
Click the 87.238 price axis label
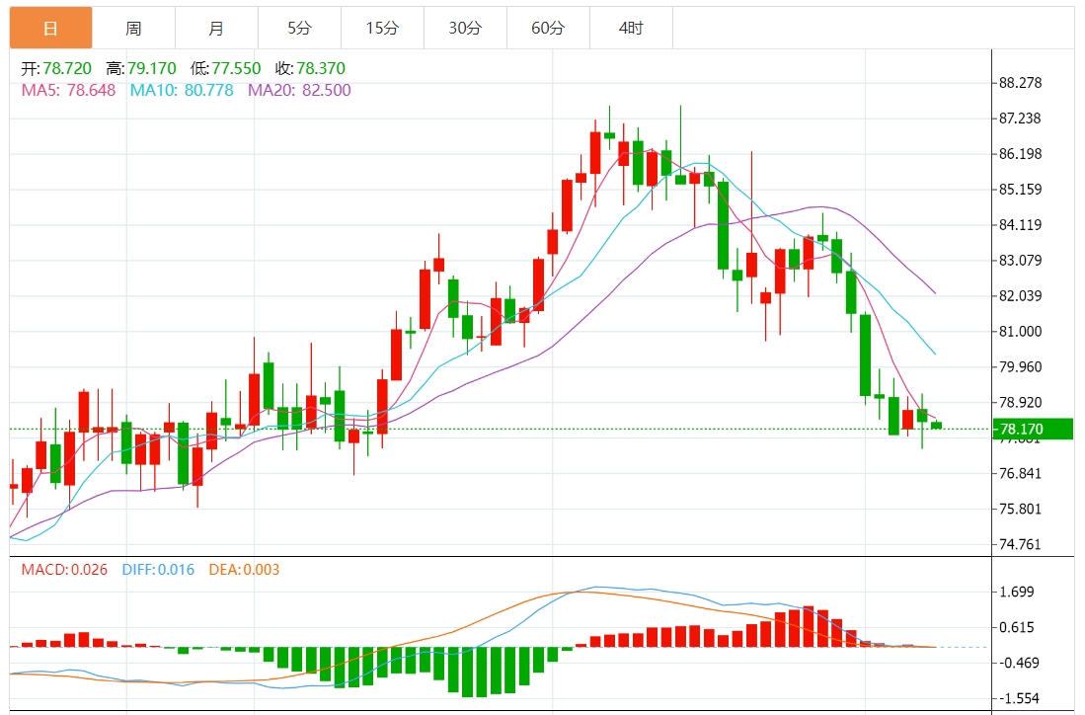coord(1021,119)
